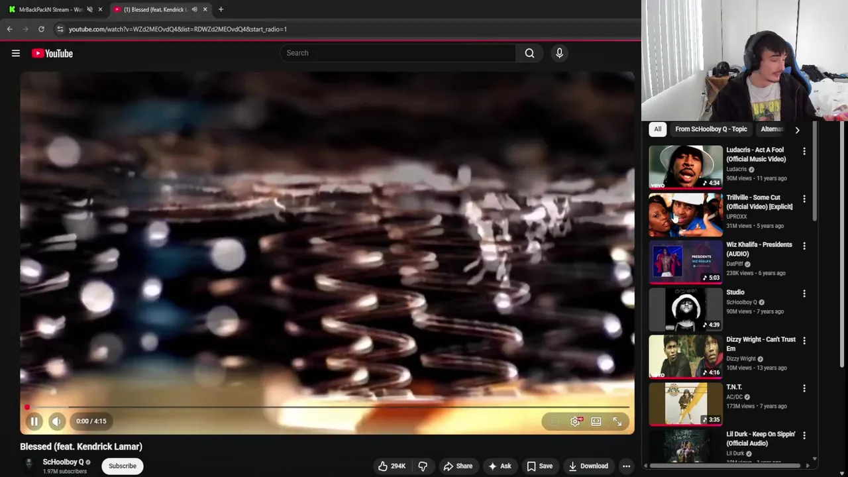848x477 pixels.
Task: Like the video with 294K likes
Action: pyautogui.click(x=392, y=466)
